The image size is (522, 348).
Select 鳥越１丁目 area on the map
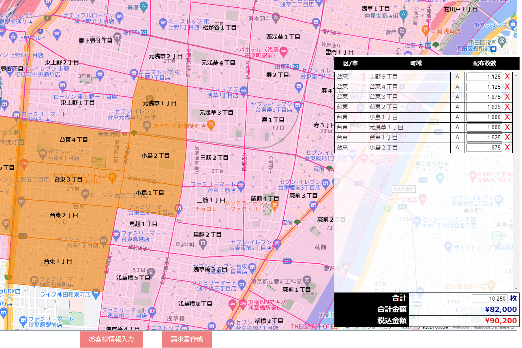point(143,224)
